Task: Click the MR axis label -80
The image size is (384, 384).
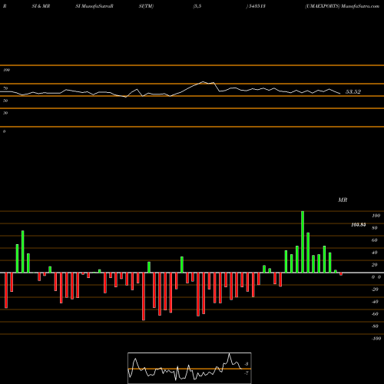Action: (x=375, y=326)
